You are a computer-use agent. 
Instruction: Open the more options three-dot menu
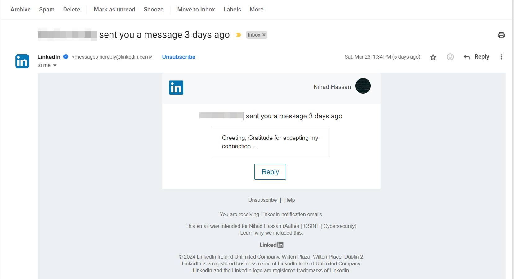(502, 57)
